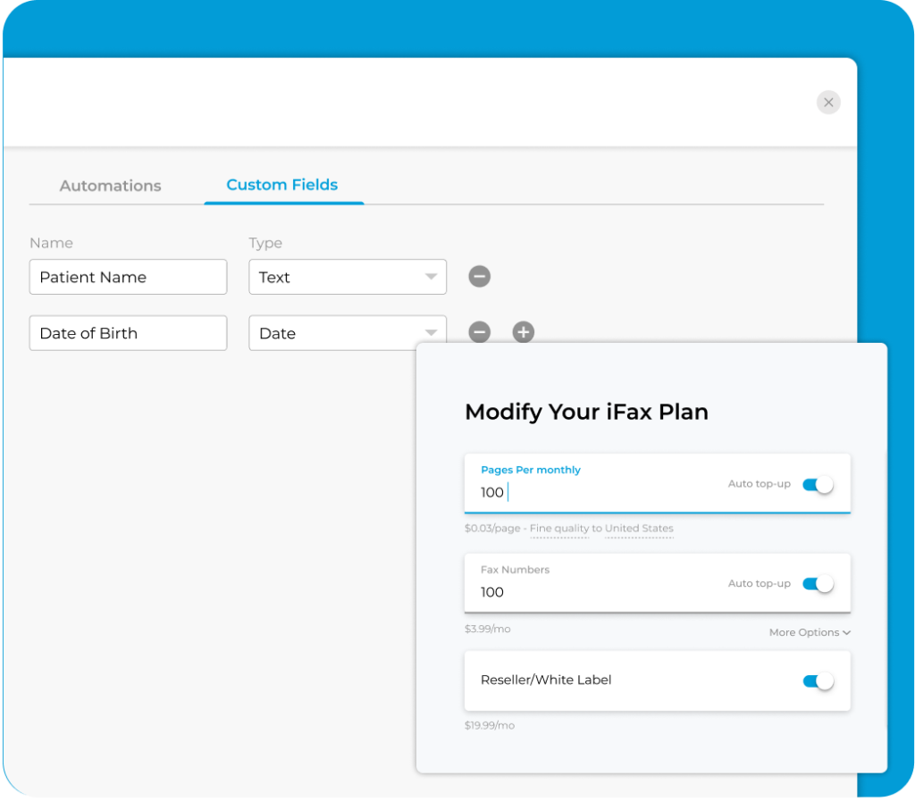Close the settings dialog
915x801 pixels.
(827, 103)
